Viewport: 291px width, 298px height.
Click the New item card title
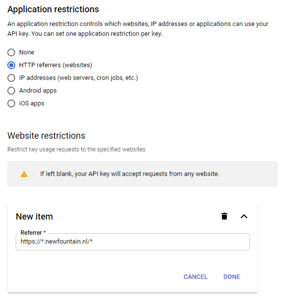[34, 216]
